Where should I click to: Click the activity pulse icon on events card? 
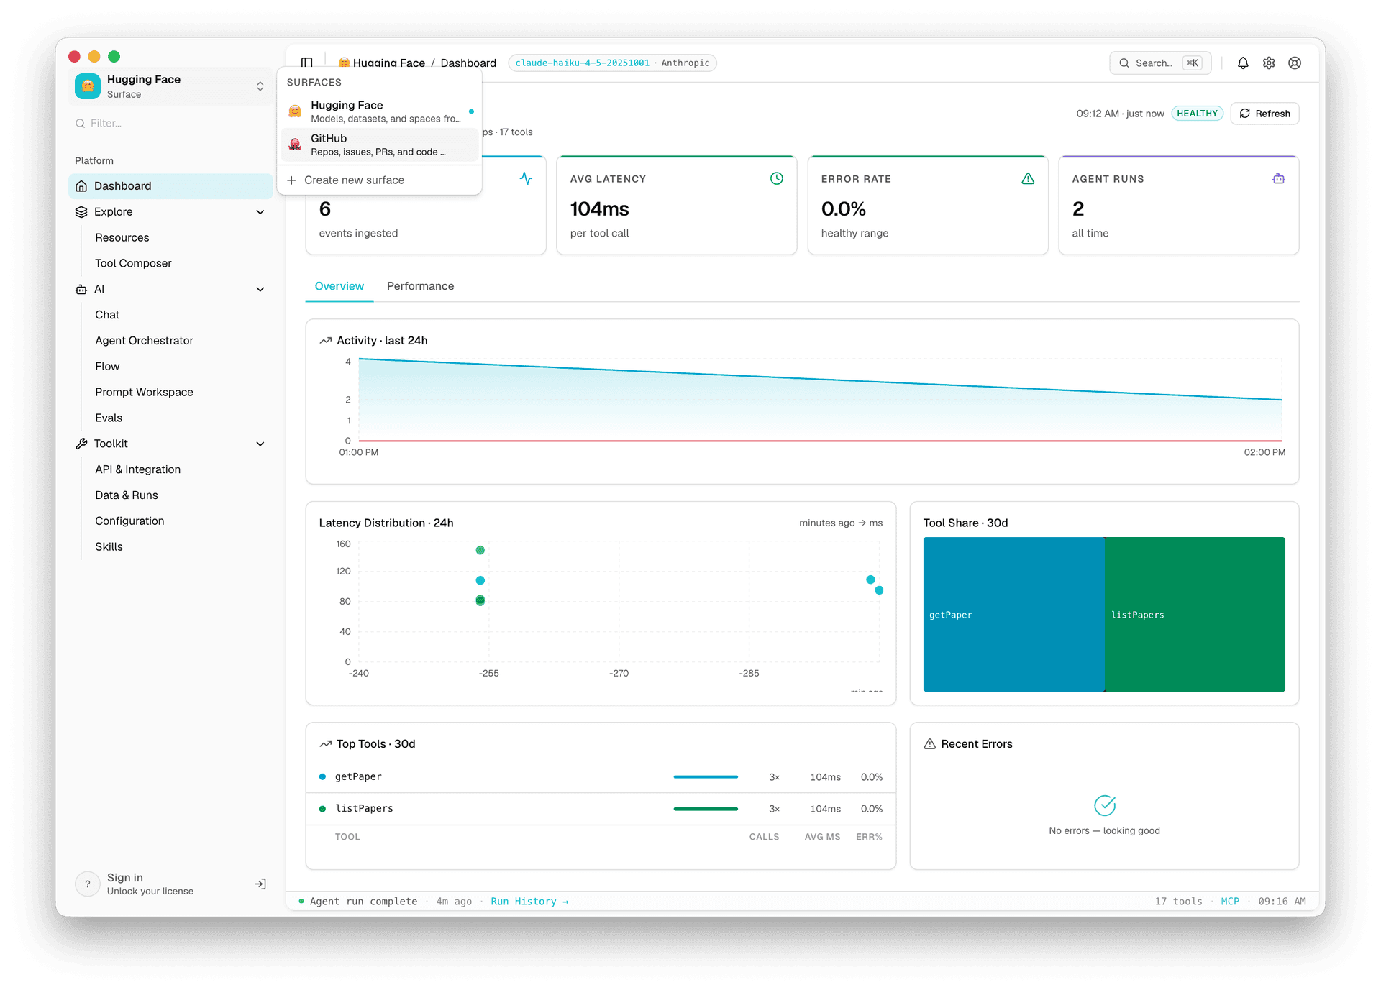(x=526, y=178)
